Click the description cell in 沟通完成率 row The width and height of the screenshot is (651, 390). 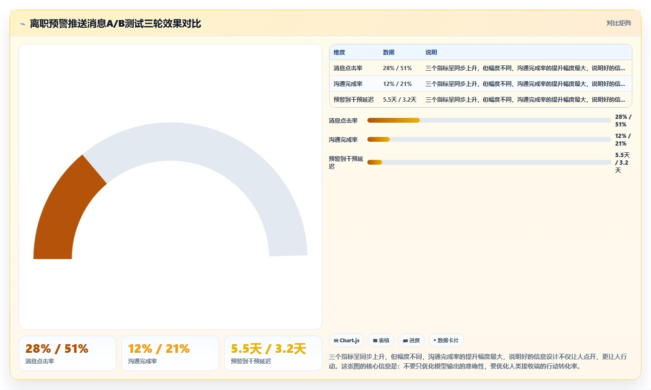[x=527, y=84]
